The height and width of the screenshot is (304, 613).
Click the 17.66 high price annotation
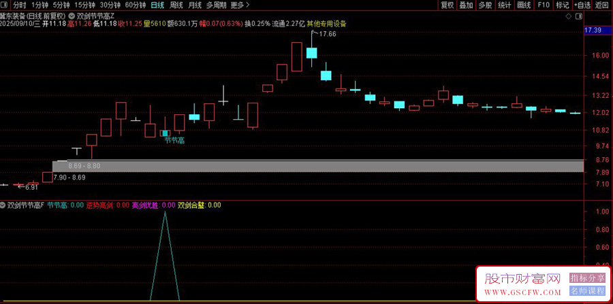pyautogui.click(x=328, y=34)
